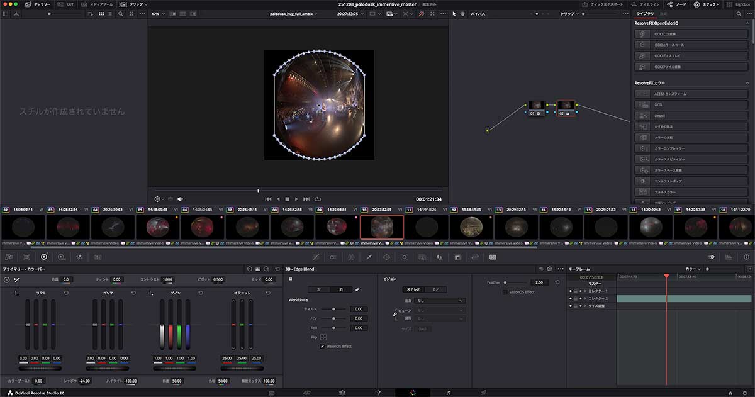Switch to the ライブラリ (Library) tab
Image resolution: width=755 pixels, height=397 pixels.
coord(645,13)
